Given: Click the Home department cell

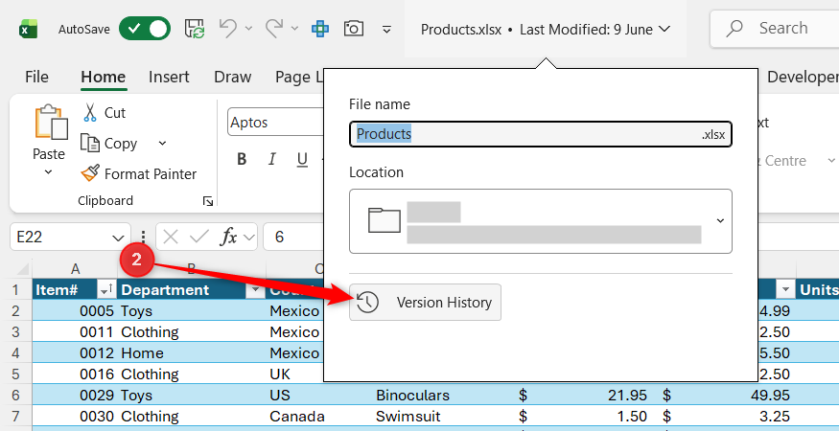Looking at the screenshot, I should [x=192, y=352].
